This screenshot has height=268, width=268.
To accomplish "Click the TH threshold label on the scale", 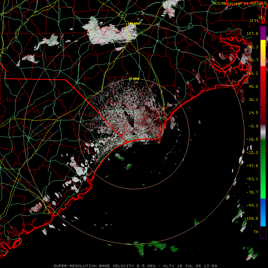I will [x=256, y=232].
